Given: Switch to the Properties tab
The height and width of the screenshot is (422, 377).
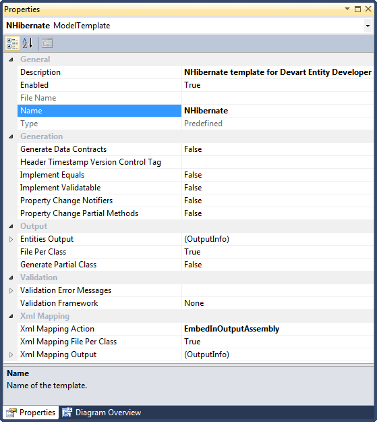Looking at the screenshot, I should (32, 413).
